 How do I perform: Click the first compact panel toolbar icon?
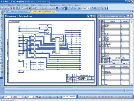coord(99,8)
